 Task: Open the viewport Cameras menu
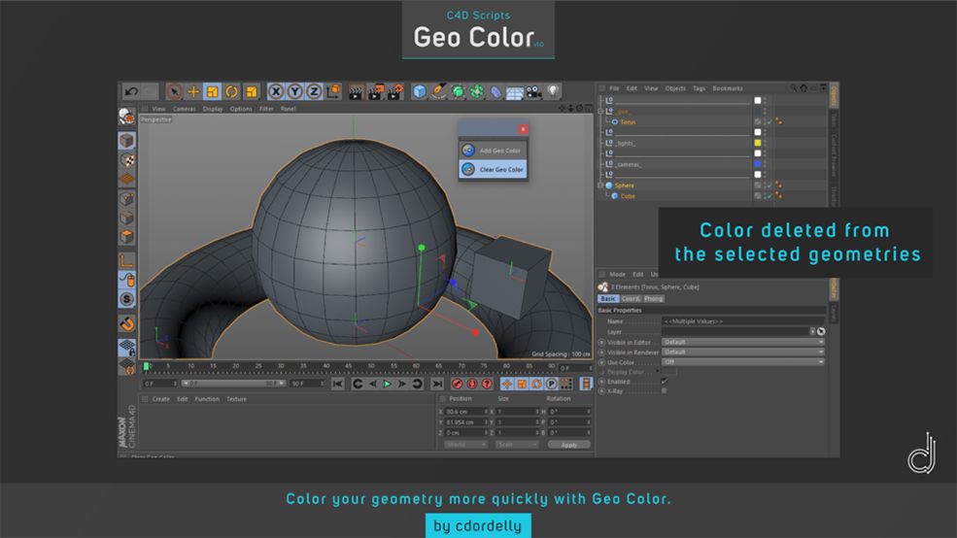click(184, 109)
